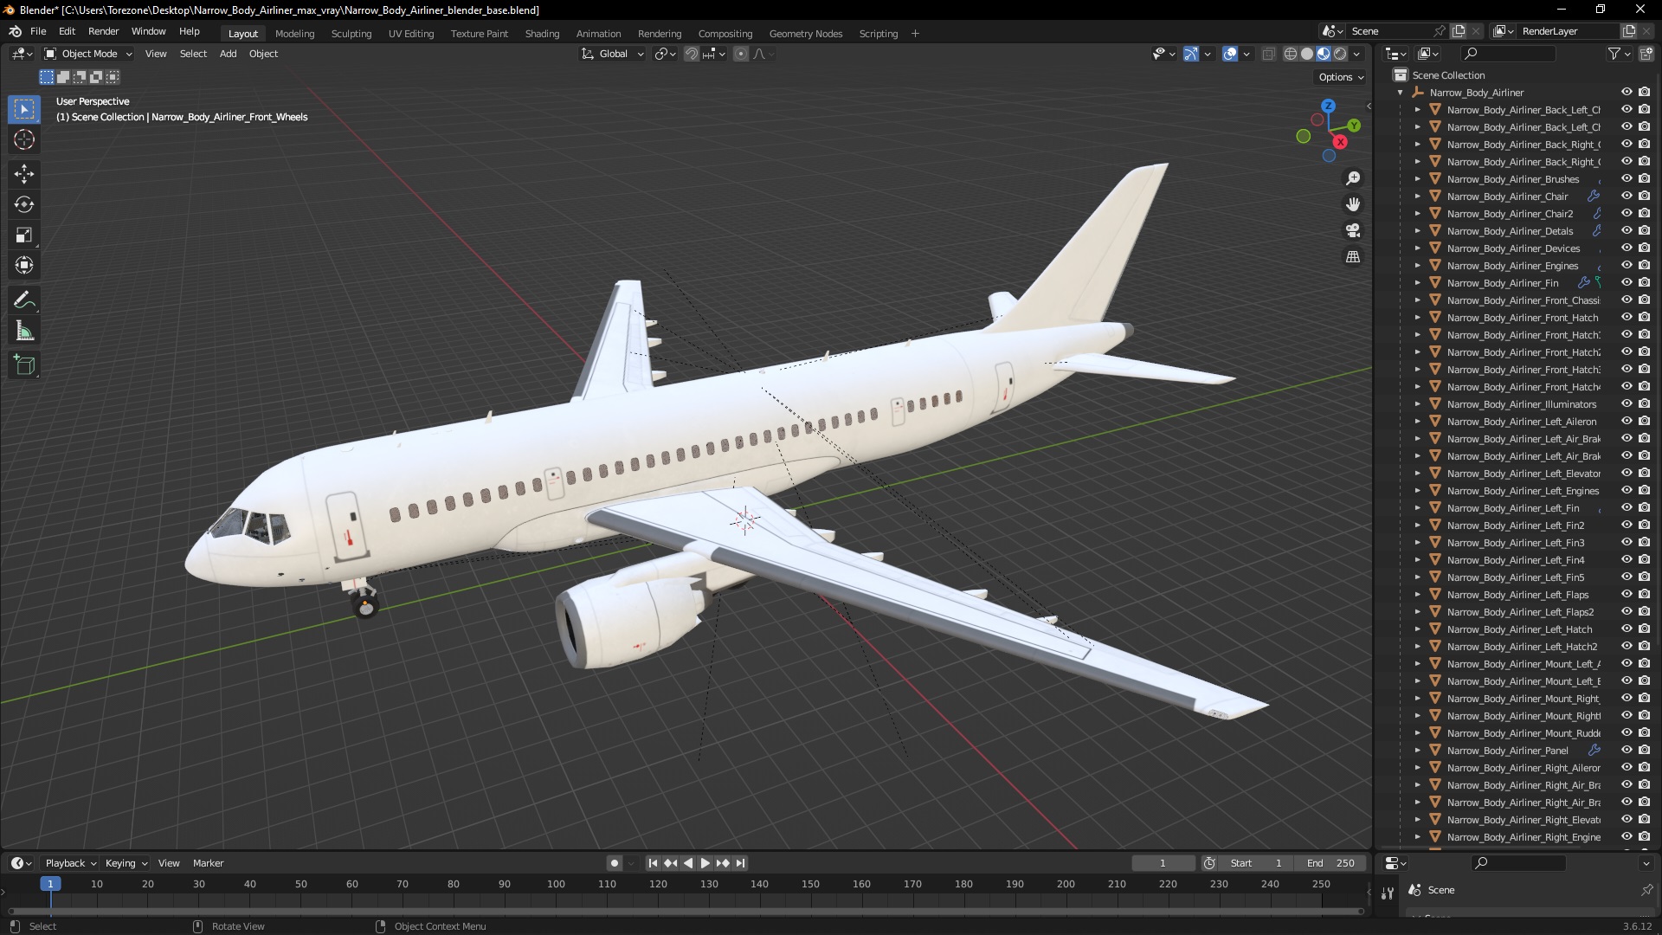Select the Move tool
The height and width of the screenshot is (935, 1662).
tap(24, 174)
